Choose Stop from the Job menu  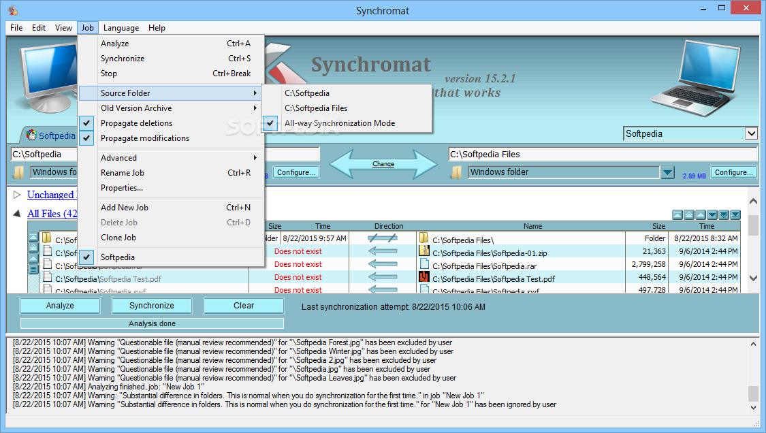coord(172,74)
